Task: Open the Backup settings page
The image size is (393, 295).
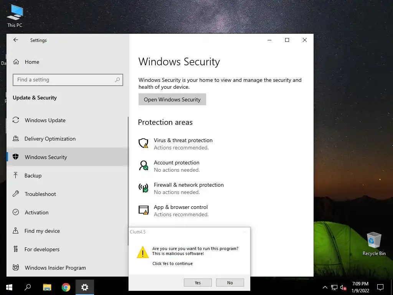Action: (x=68, y=176)
